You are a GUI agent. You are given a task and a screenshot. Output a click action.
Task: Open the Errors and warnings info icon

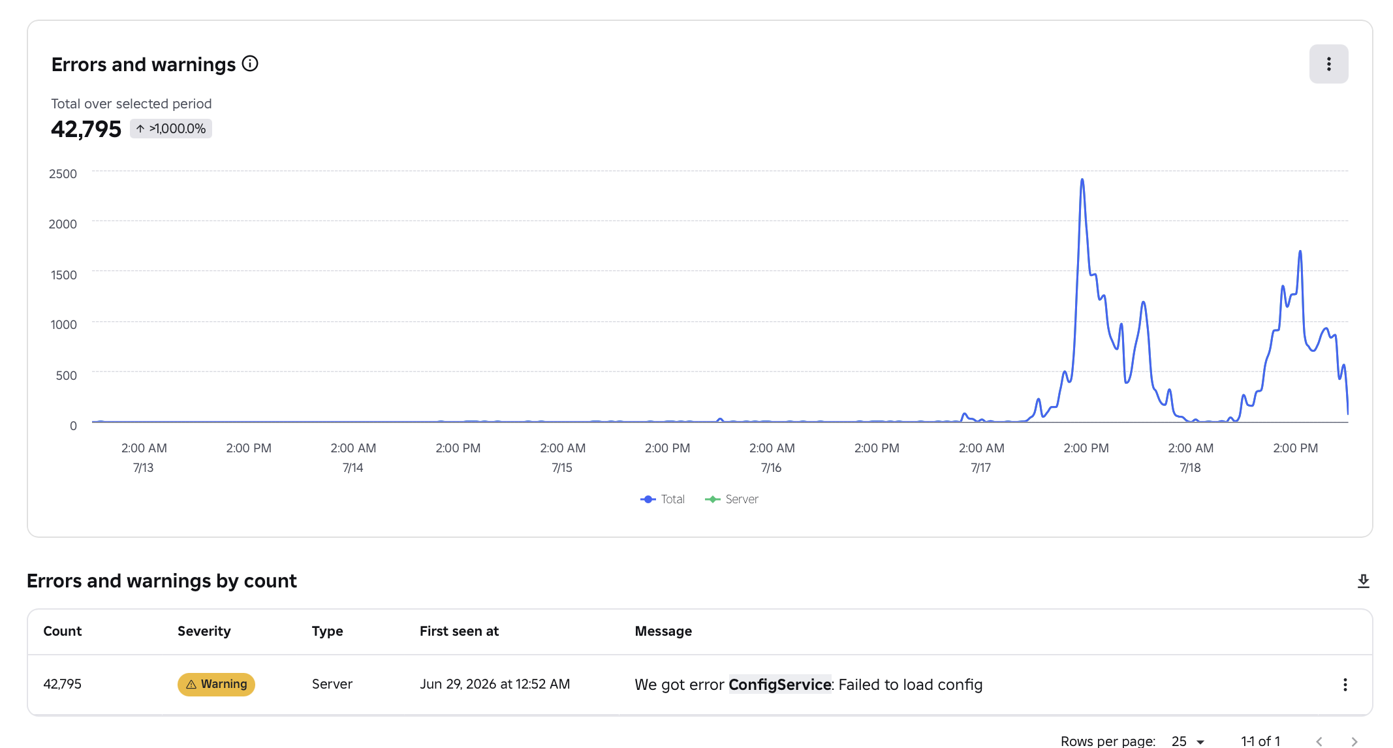[250, 63]
